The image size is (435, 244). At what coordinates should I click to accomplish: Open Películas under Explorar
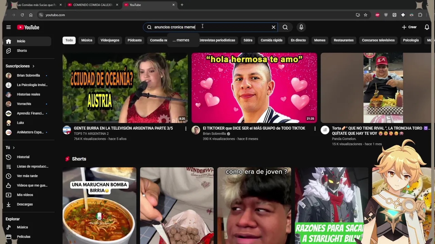[28, 237]
